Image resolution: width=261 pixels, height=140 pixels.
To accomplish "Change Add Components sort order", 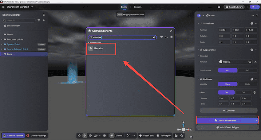I will pyautogui.click(x=166, y=37).
